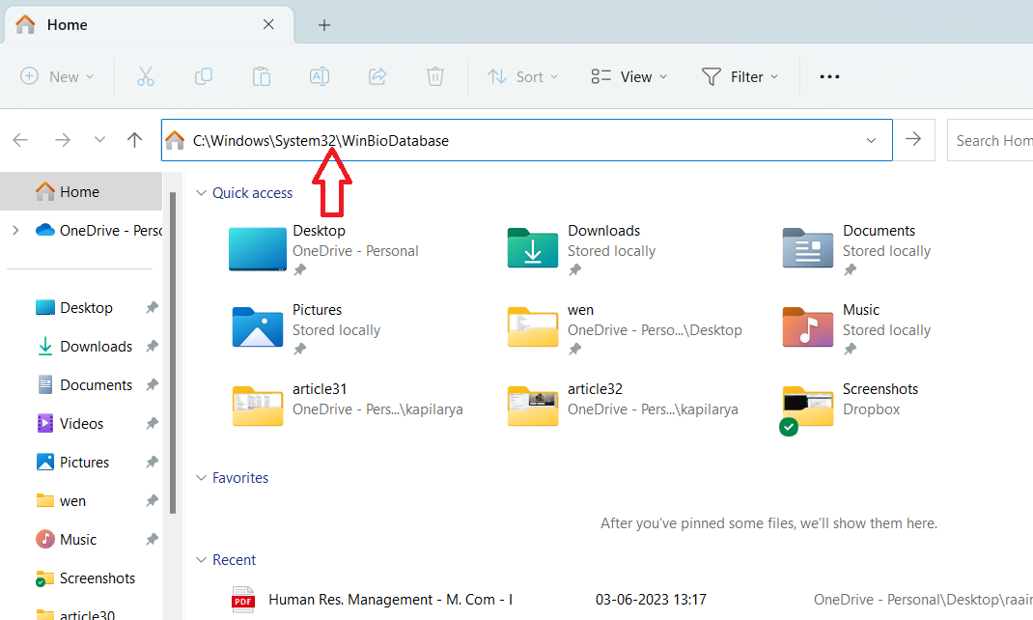This screenshot has width=1033, height=620.
Task: Click the Delete trash bin icon
Action: pos(435,76)
